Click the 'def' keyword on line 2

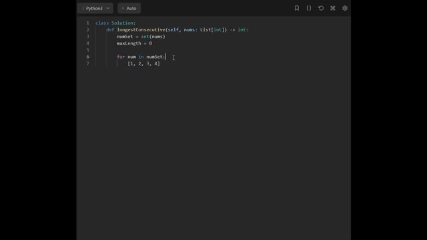pos(110,29)
